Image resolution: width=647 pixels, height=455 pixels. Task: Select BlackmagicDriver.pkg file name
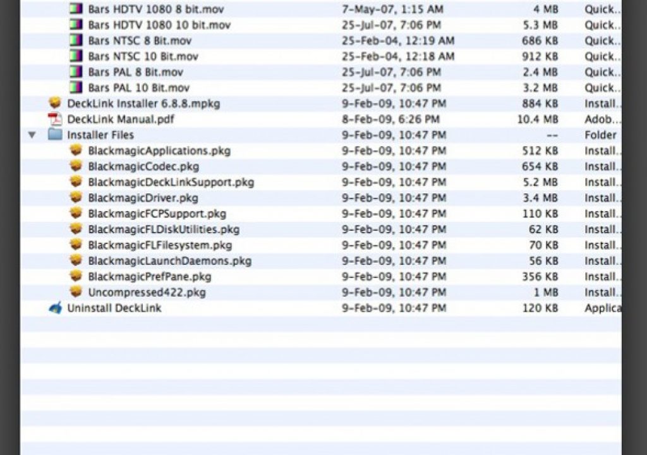pos(143,198)
